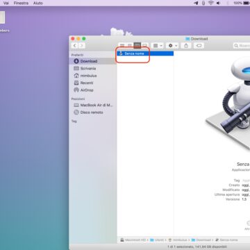250x250 pixels.
Task: Open AirDrop in the sidebar
Action: coord(93,90)
